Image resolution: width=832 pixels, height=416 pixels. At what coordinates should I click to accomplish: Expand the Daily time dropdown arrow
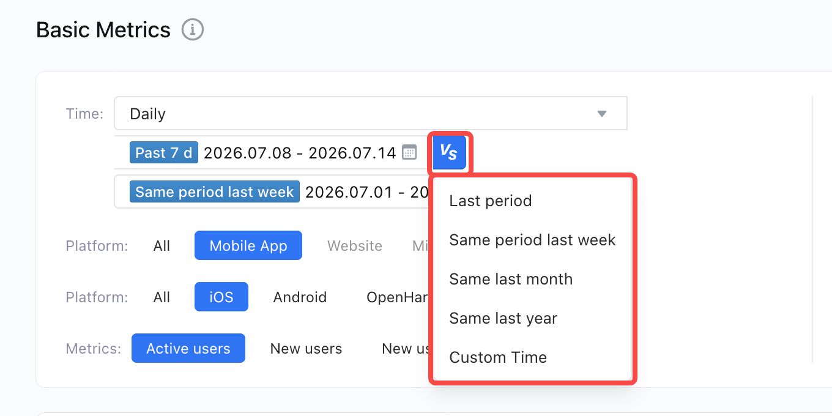(x=602, y=114)
